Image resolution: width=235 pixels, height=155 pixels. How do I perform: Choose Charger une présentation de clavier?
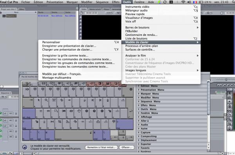(80, 49)
